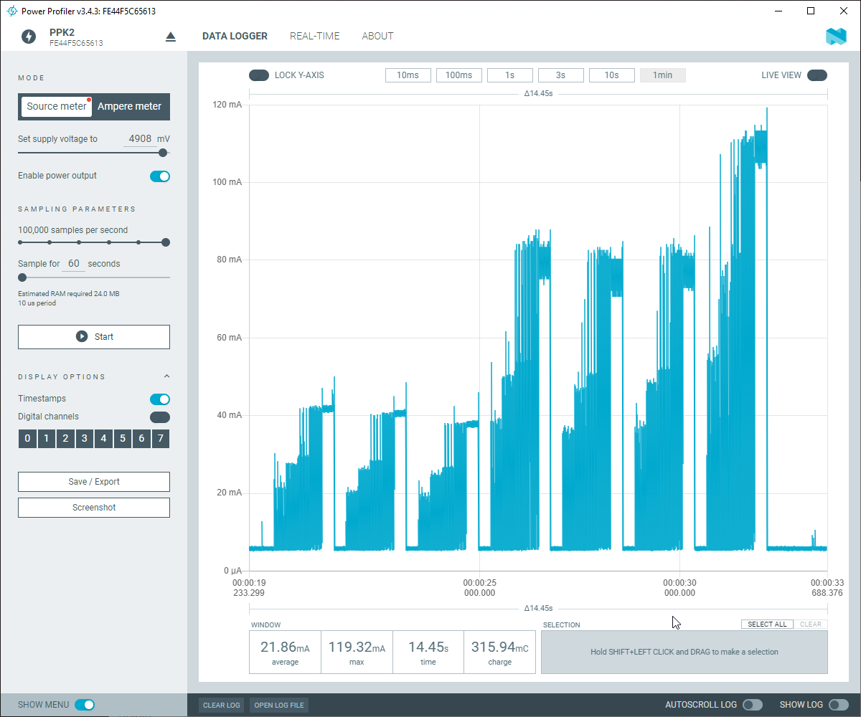Toggle the SHOW MENU switch

(x=85, y=705)
